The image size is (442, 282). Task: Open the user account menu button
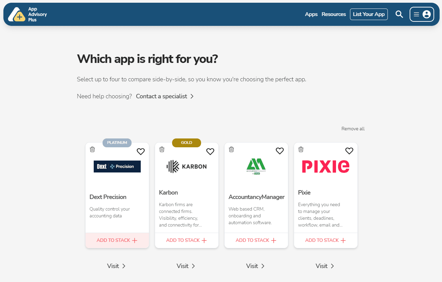[422, 14]
